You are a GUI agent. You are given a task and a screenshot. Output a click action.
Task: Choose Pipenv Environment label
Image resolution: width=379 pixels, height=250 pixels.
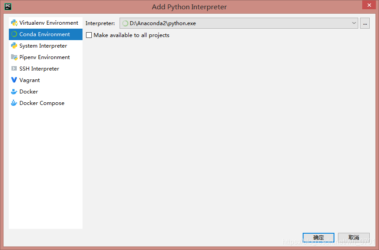tap(45, 57)
